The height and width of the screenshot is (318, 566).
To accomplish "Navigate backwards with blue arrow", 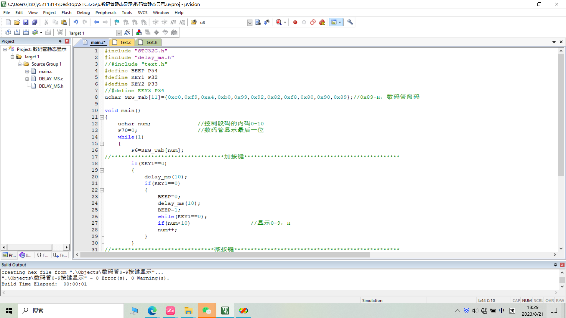I will coord(96,22).
